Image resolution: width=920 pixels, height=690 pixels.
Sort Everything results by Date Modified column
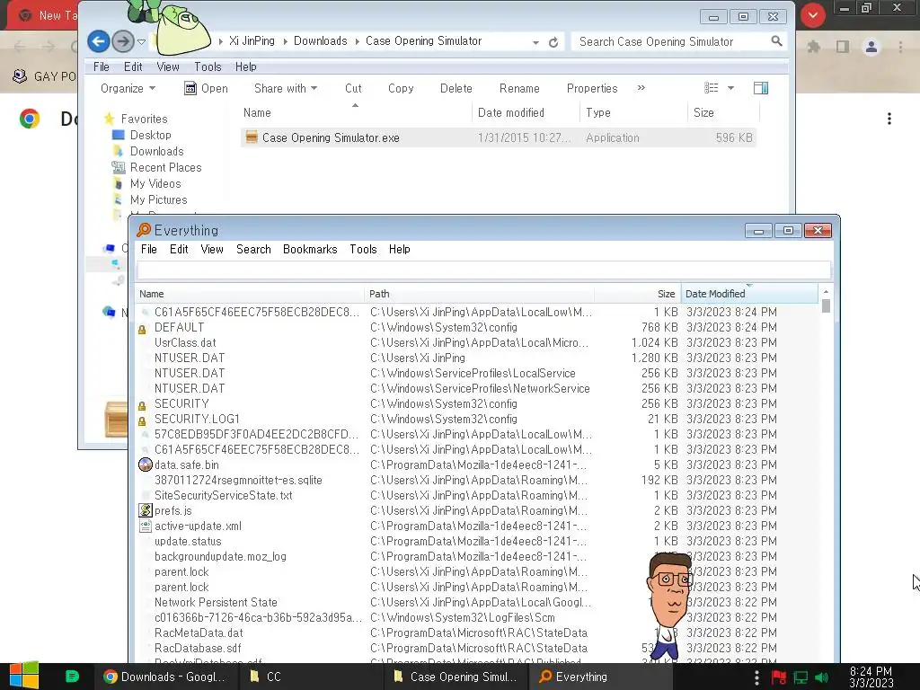pos(748,294)
